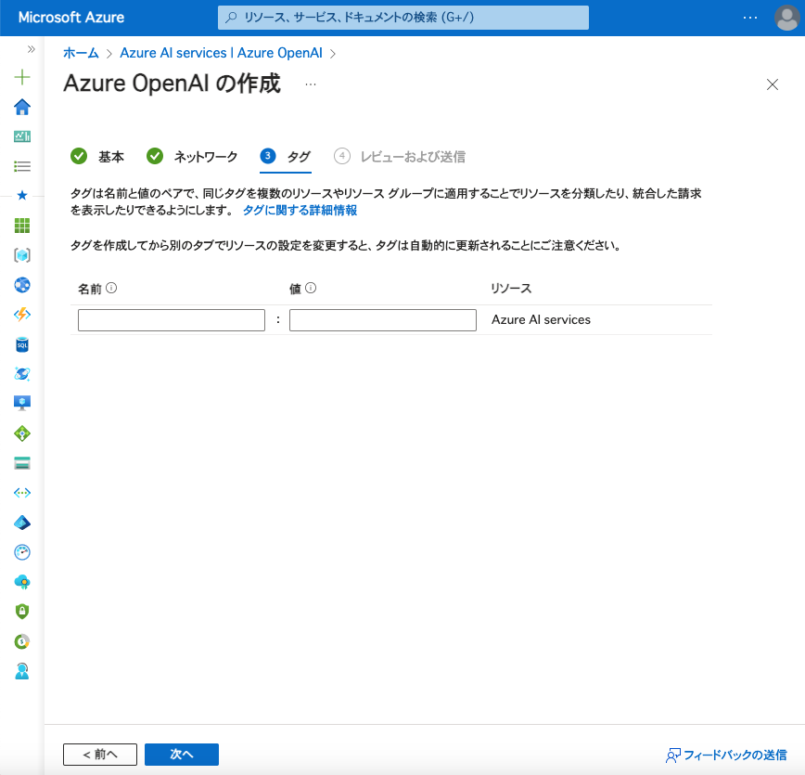Click the tag 名前 input field
The height and width of the screenshot is (775, 805).
point(172,319)
